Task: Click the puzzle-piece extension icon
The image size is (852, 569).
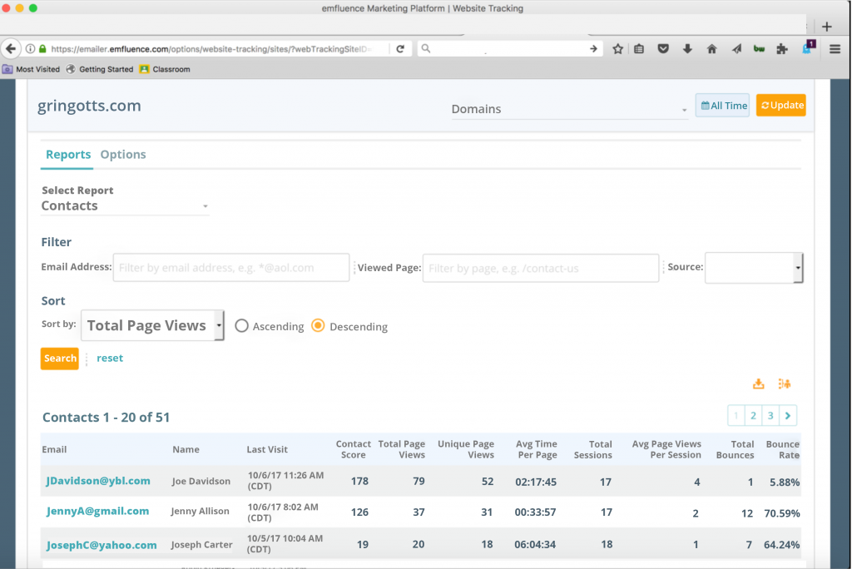Action: [x=783, y=49]
